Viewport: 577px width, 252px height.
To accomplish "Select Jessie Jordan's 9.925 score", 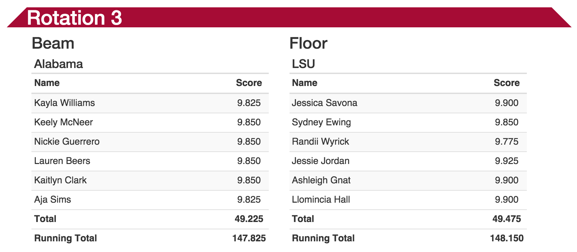I will click(x=506, y=161).
